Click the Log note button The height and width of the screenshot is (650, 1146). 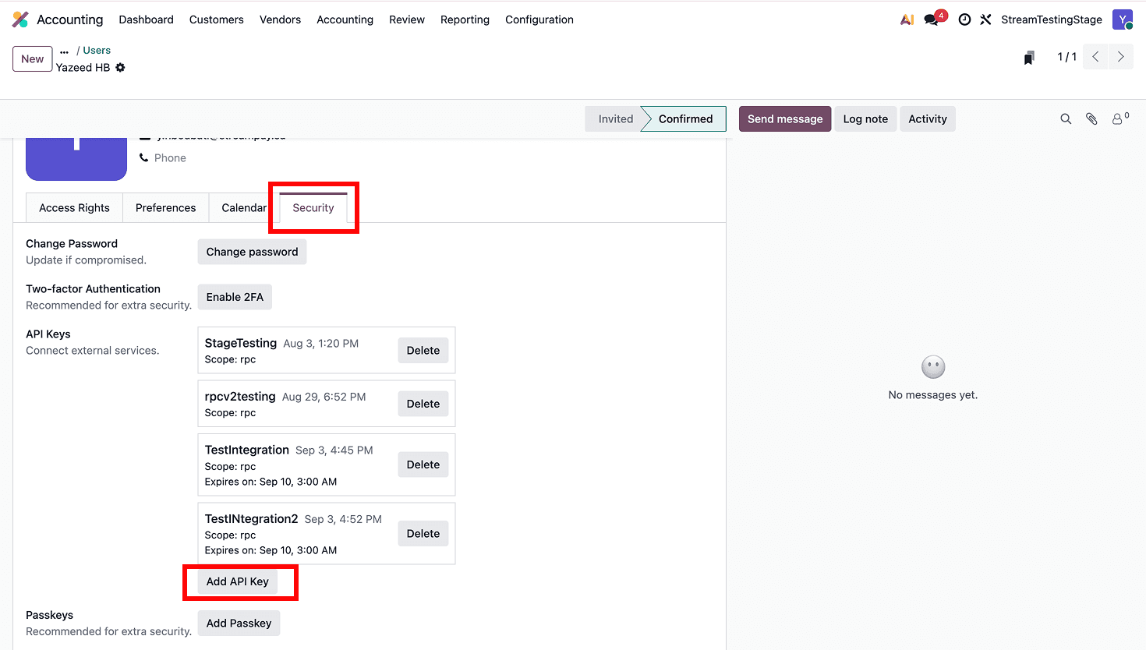[865, 119]
